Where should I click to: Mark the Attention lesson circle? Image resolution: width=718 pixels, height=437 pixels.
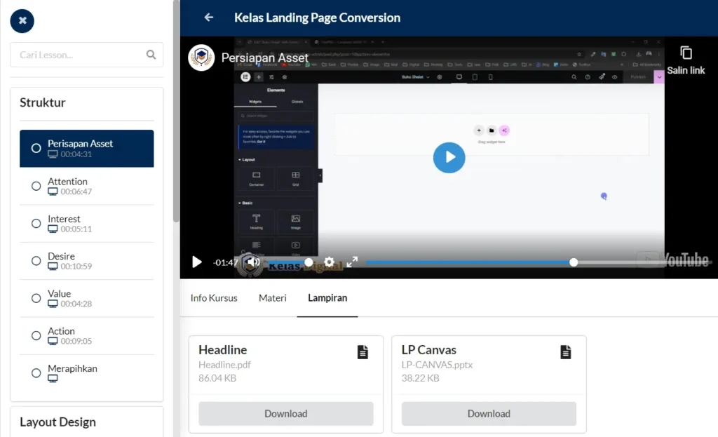point(36,186)
